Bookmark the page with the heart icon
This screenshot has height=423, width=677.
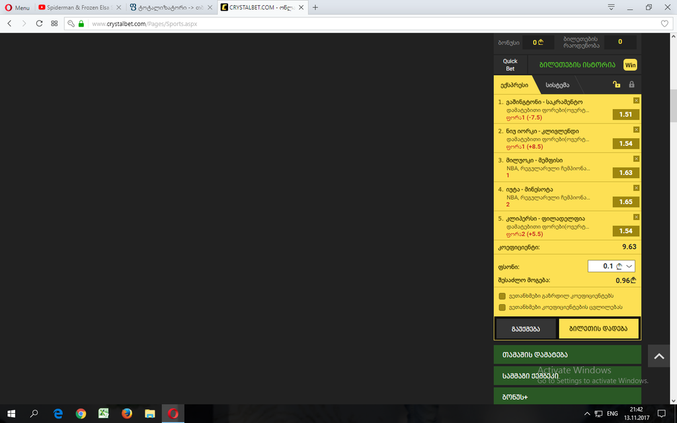[x=664, y=24]
